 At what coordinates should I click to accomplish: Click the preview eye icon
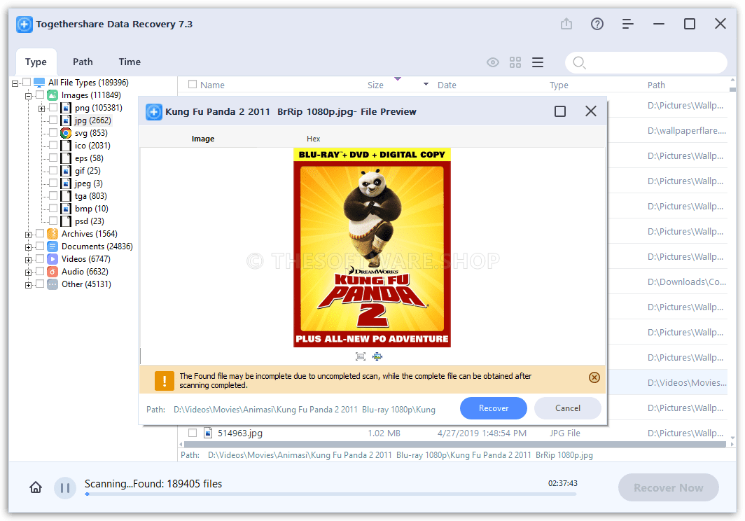pos(493,62)
